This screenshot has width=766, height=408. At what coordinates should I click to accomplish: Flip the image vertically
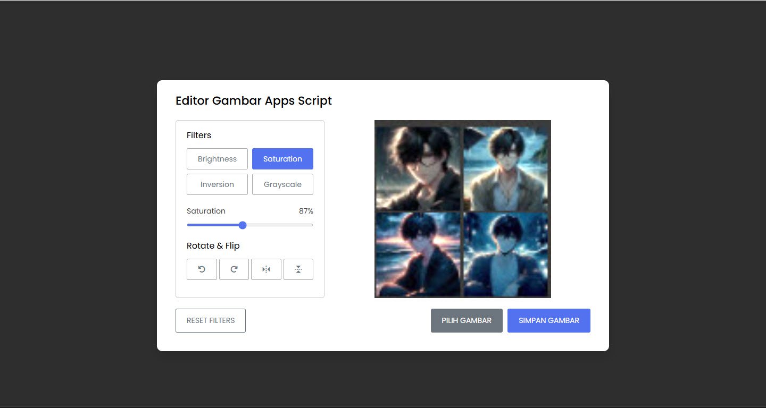coord(298,269)
